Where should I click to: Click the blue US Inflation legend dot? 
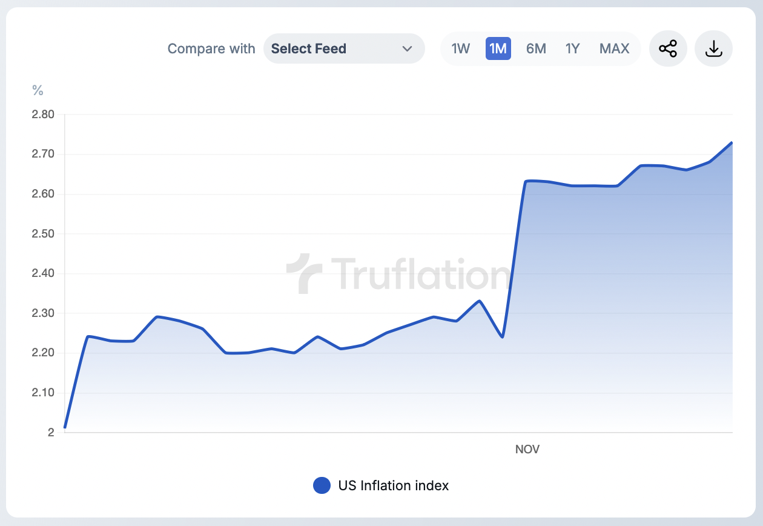(322, 485)
